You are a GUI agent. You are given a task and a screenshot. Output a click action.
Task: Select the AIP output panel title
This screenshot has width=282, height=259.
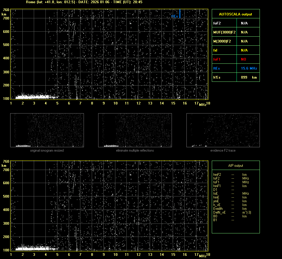point(236,166)
